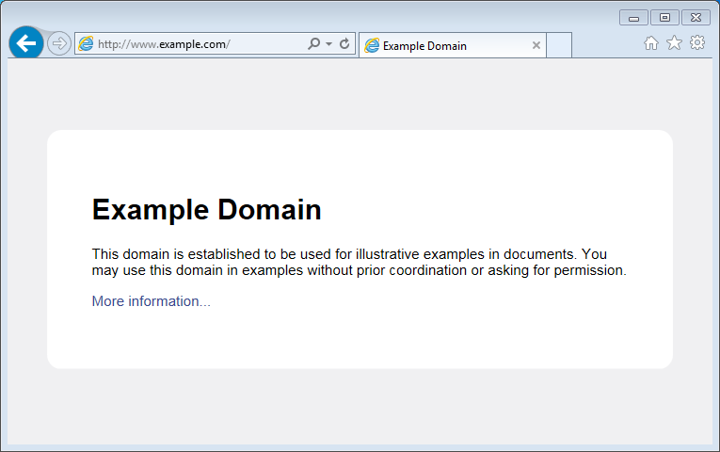The image size is (720, 452).
Task: Click the search magnifier in address bar
Action: click(313, 44)
